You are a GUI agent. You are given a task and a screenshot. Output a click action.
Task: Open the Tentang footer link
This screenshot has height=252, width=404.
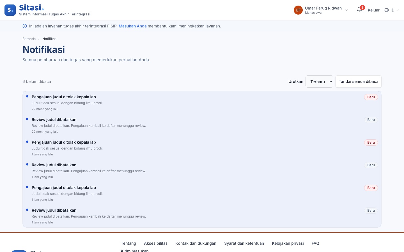[128, 243]
